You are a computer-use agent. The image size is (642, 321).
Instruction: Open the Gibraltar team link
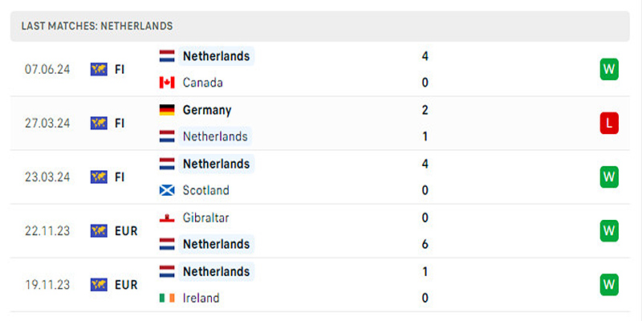click(x=206, y=217)
